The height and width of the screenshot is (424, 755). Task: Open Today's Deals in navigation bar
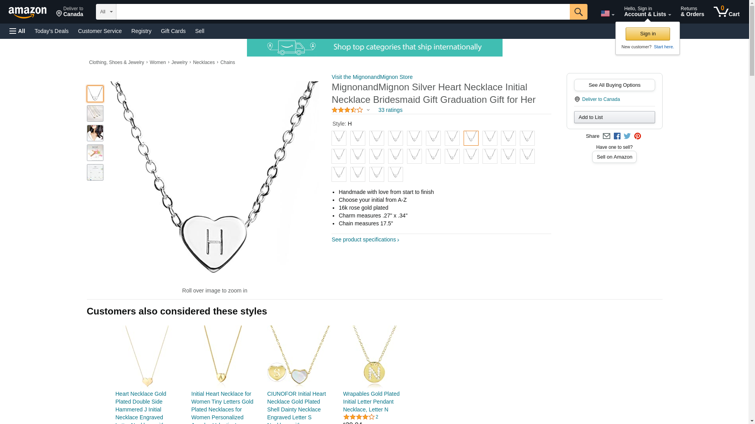pos(52,31)
